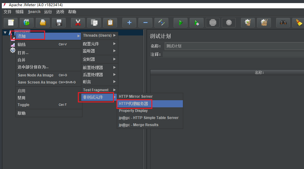Expand the 定时器 submenu

click(99, 60)
